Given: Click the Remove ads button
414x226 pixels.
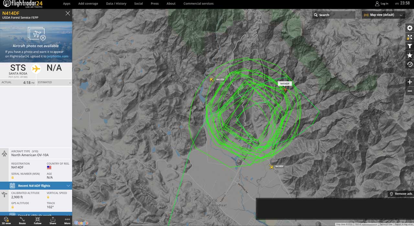Looking at the screenshot, I should (401, 194).
